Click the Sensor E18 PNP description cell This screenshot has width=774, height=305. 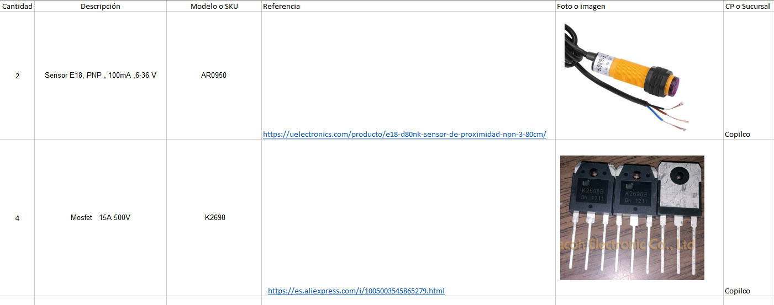pyautogui.click(x=100, y=75)
